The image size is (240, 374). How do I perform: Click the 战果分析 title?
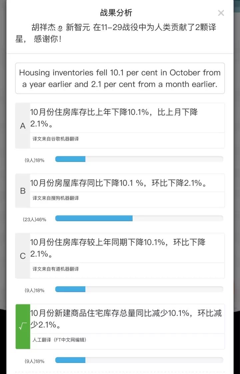[116, 13]
